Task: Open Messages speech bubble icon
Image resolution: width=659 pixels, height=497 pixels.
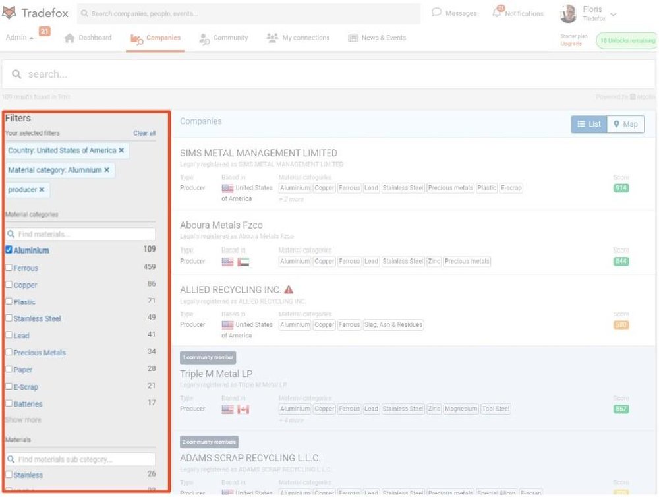Action: tap(437, 12)
